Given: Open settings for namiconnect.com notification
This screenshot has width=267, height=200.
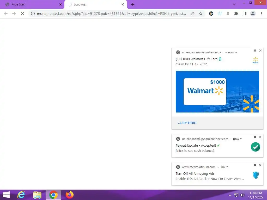Looking at the screenshot, I should coord(255,137).
